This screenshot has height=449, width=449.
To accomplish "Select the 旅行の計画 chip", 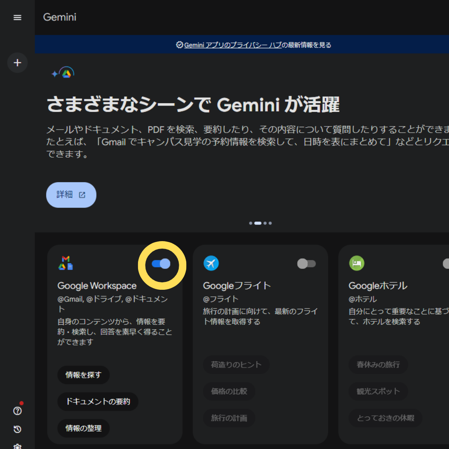I will click(229, 418).
